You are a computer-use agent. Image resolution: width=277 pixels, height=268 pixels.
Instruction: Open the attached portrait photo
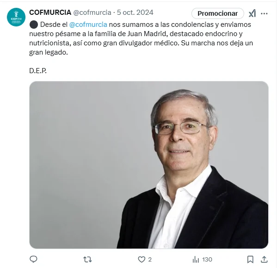(x=149, y=165)
